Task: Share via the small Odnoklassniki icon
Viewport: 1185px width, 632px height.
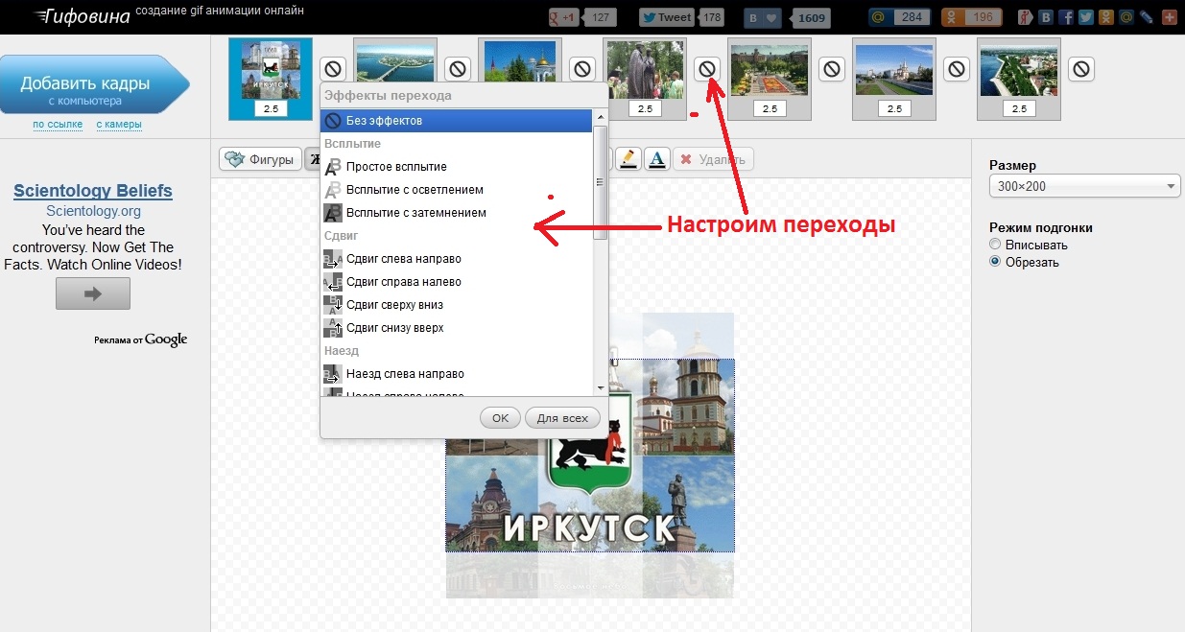Action: click(1105, 17)
